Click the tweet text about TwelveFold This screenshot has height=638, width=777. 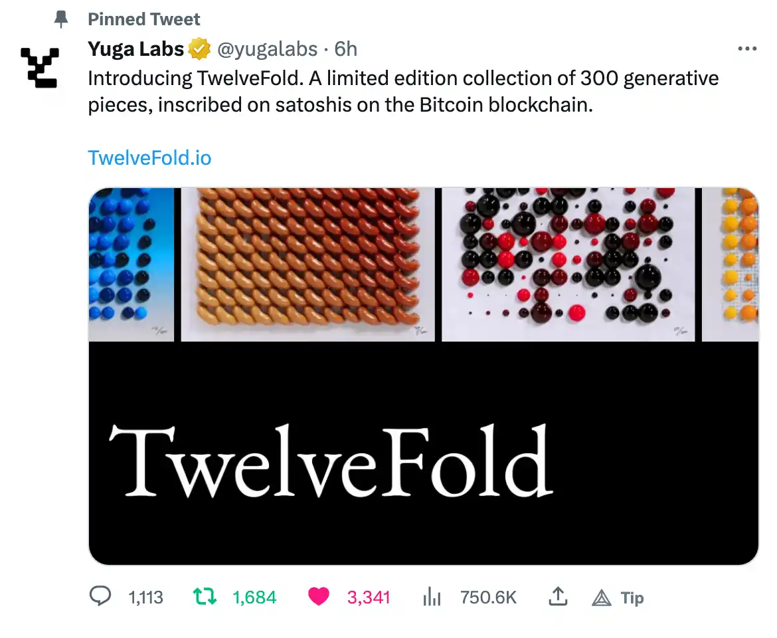(403, 92)
